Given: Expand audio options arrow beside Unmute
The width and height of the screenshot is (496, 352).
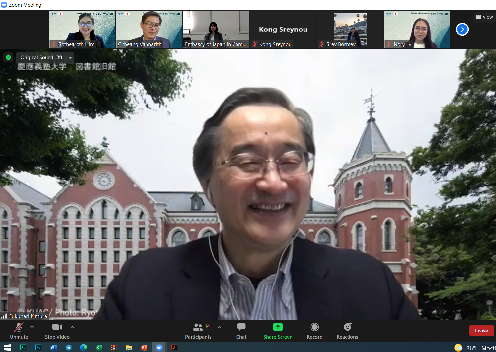Looking at the screenshot, I should (32, 327).
